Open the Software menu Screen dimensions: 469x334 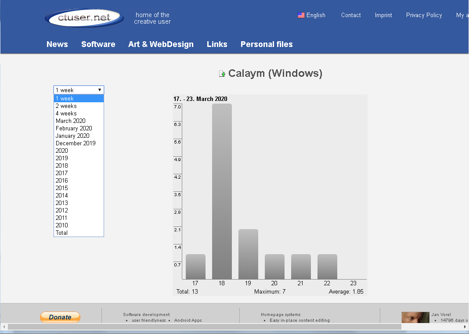98,44
